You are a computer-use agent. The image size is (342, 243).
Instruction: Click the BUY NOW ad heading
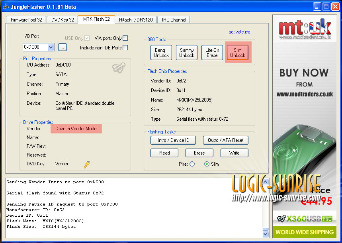[x=304, y=73]
